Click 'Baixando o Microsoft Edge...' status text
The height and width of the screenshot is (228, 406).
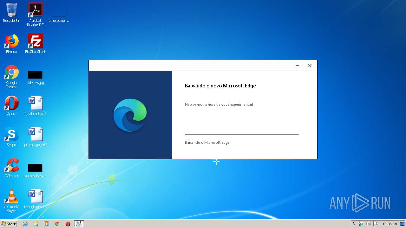point(209,142)
